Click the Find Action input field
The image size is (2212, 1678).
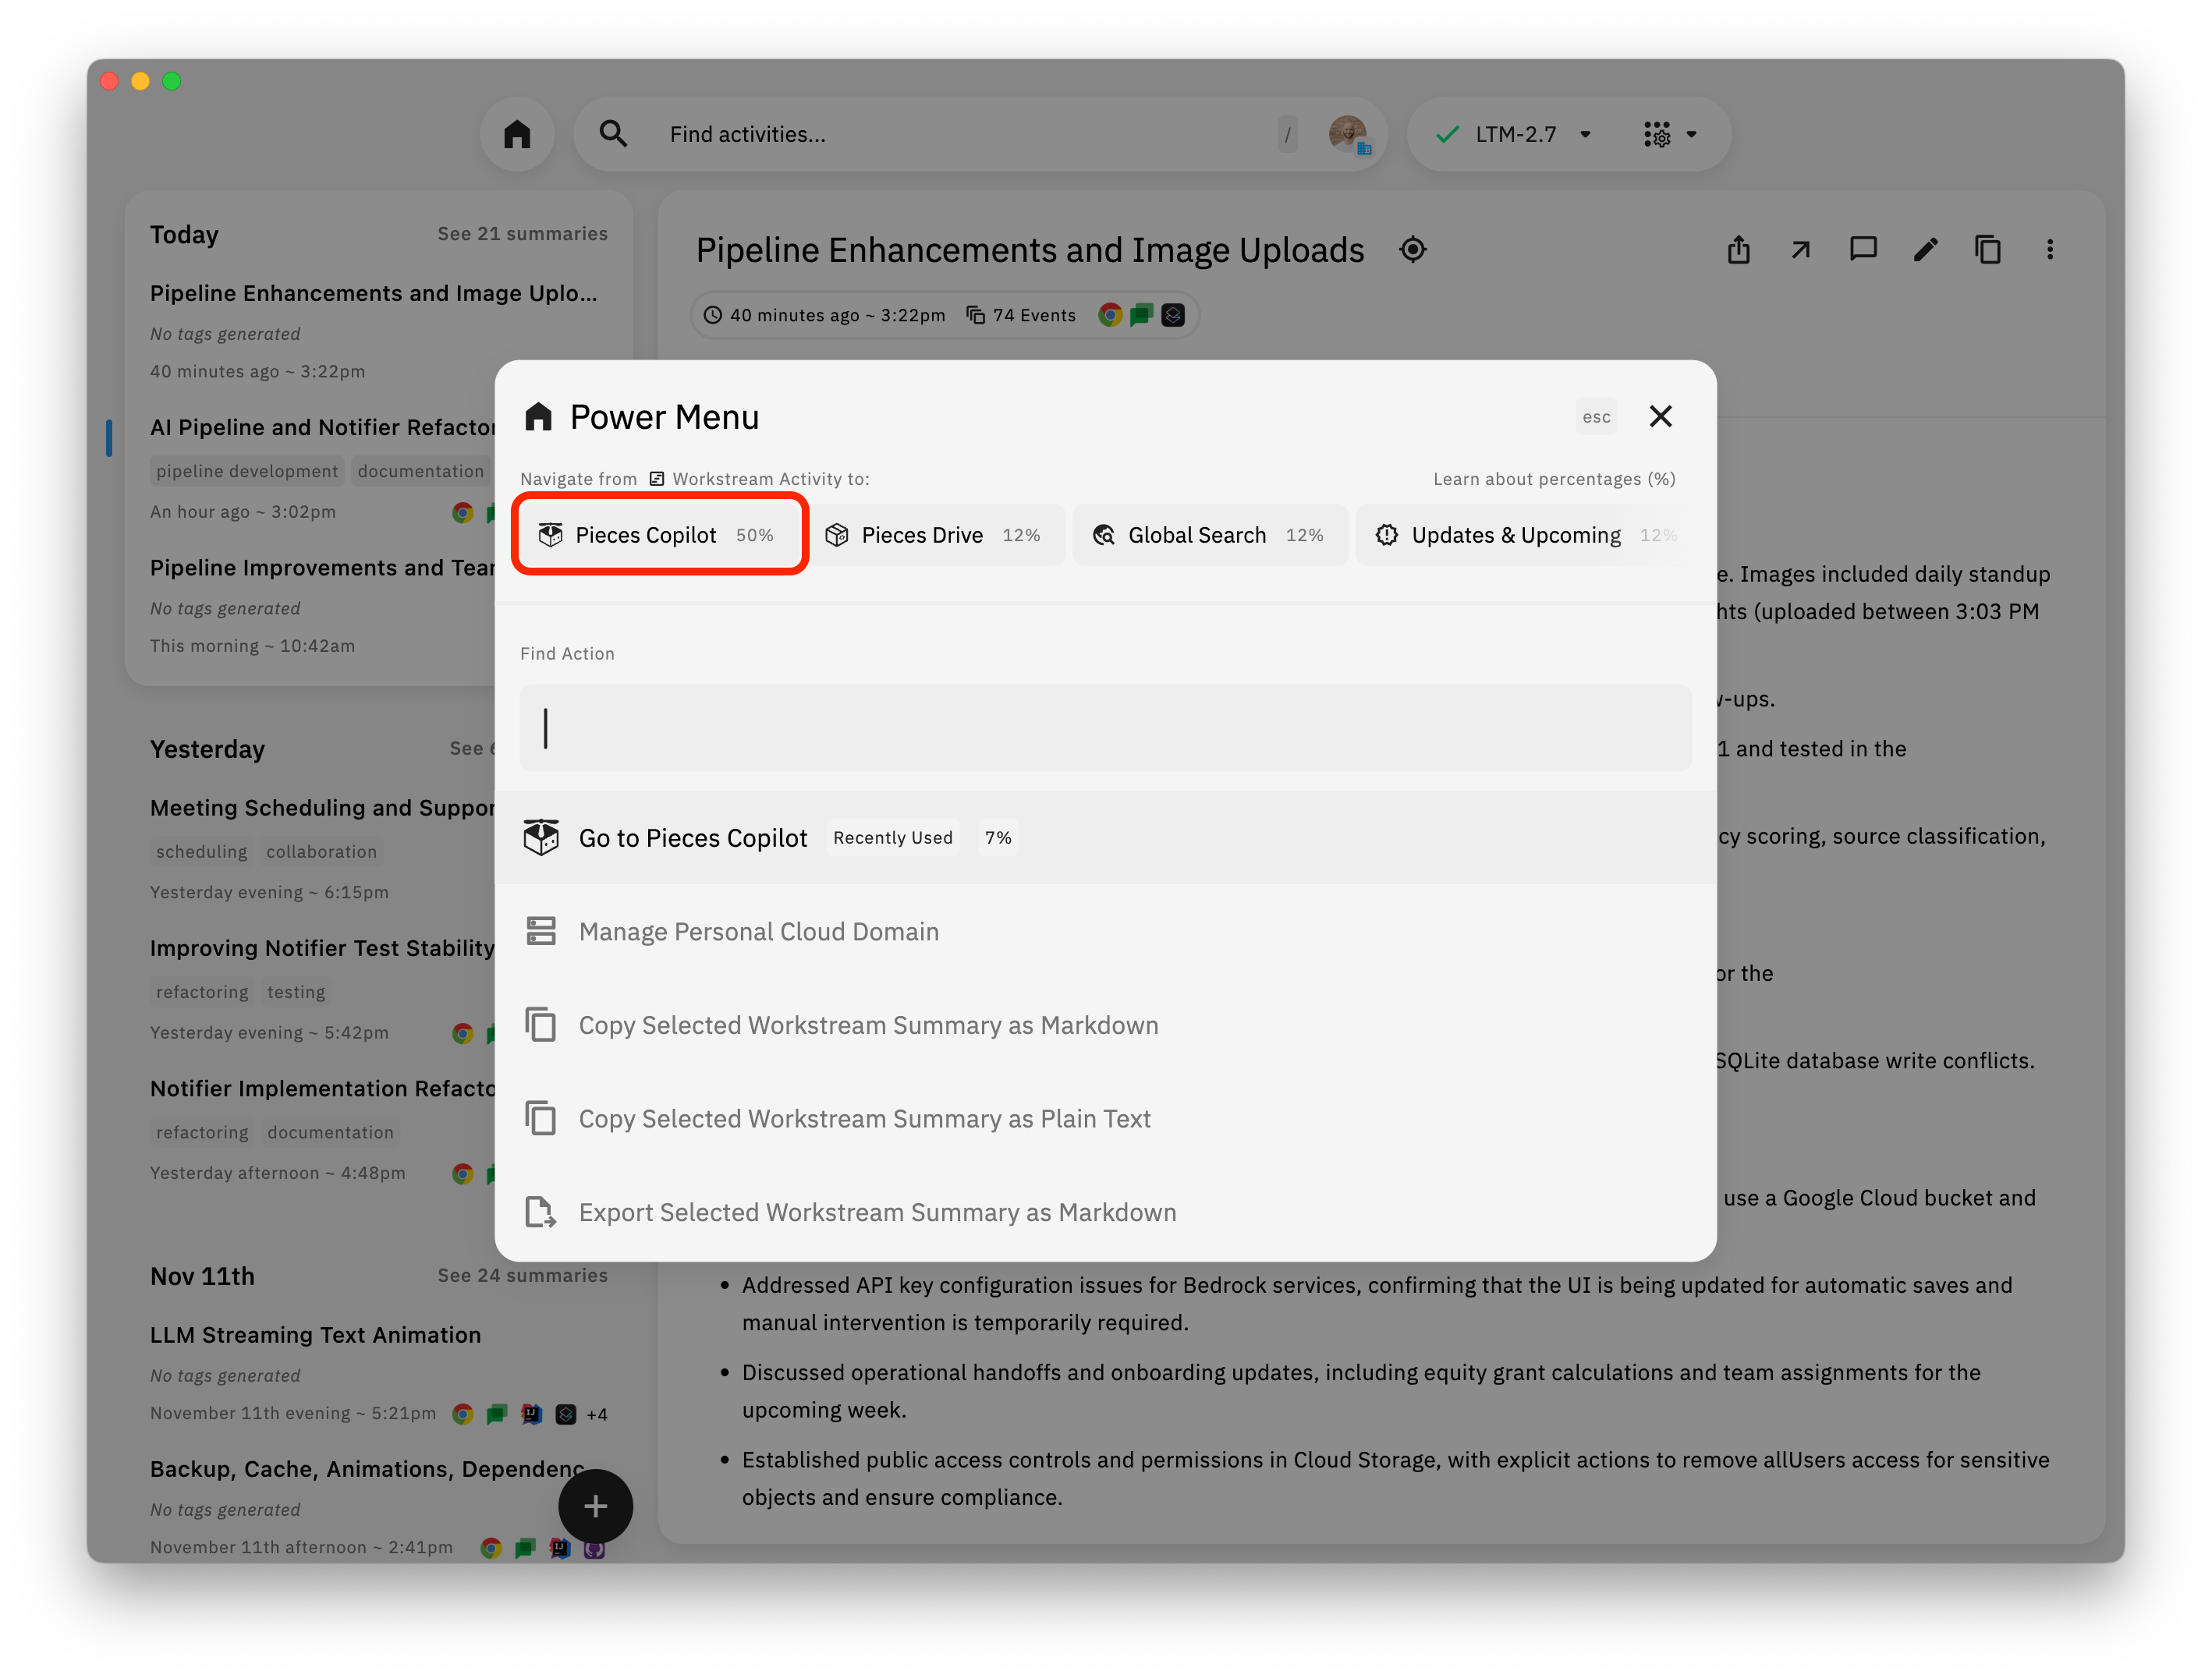point(1105,727)
